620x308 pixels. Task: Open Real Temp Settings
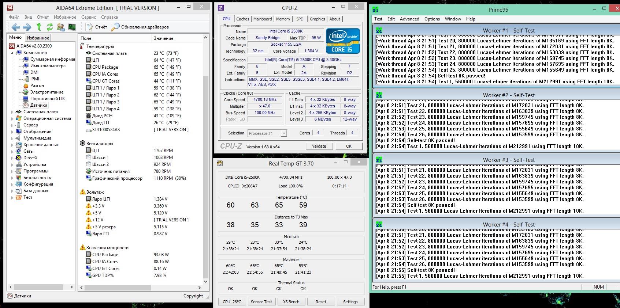tap(350, 302)
